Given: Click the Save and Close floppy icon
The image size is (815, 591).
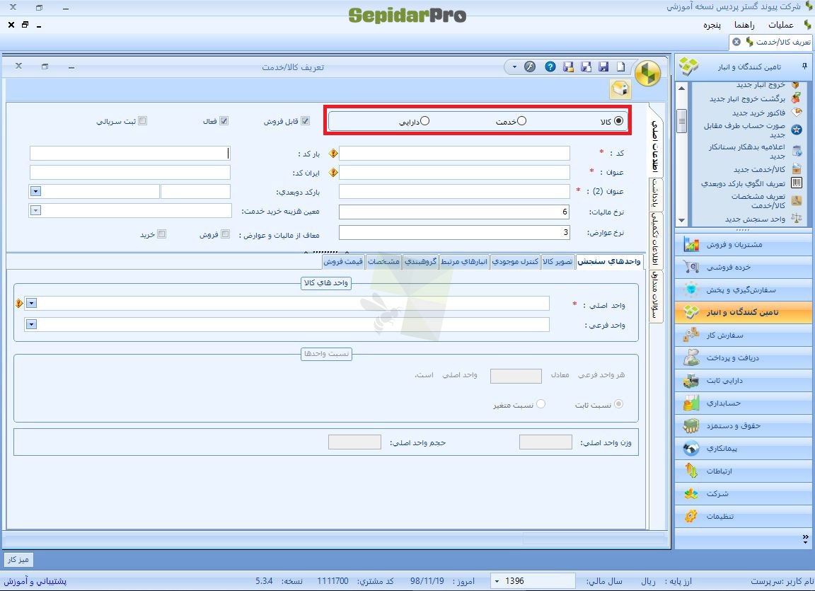Looking at the screenshot, I should [x=569, y=67].
